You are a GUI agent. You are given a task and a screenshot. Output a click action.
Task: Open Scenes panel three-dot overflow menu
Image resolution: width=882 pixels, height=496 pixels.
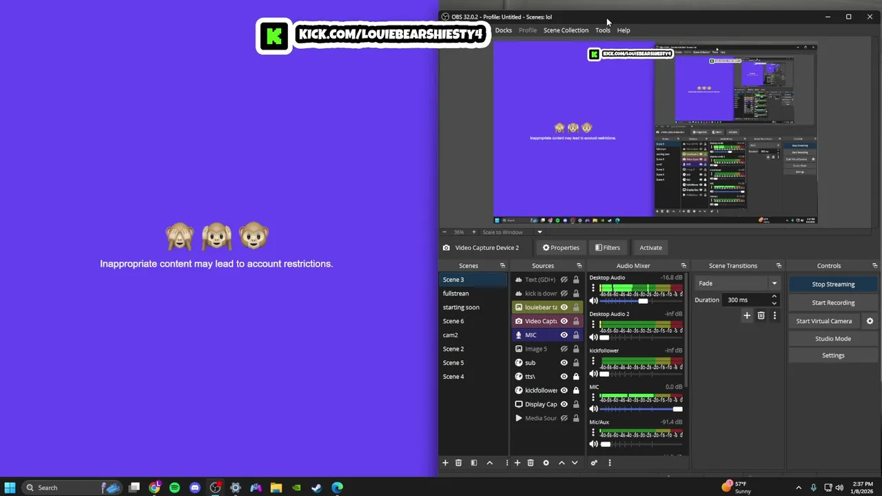coord(507,463)
